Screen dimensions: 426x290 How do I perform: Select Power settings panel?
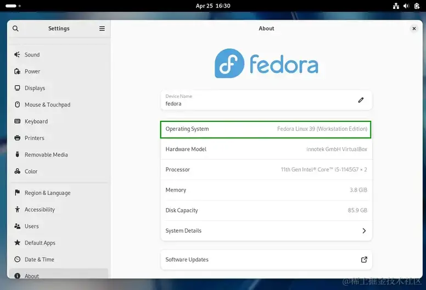59,71
